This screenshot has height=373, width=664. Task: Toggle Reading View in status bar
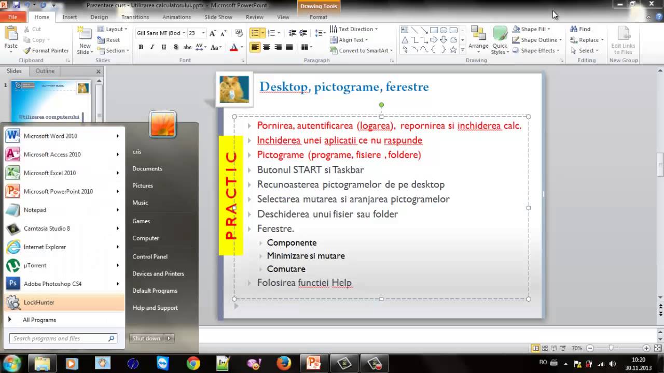(554, 348)
